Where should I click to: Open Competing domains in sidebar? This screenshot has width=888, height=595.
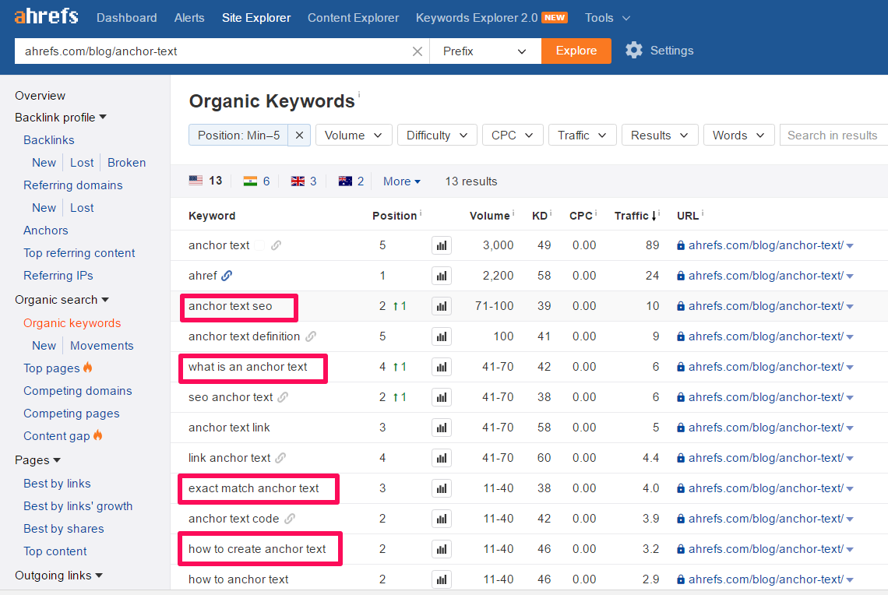click(x=77, y=391)
